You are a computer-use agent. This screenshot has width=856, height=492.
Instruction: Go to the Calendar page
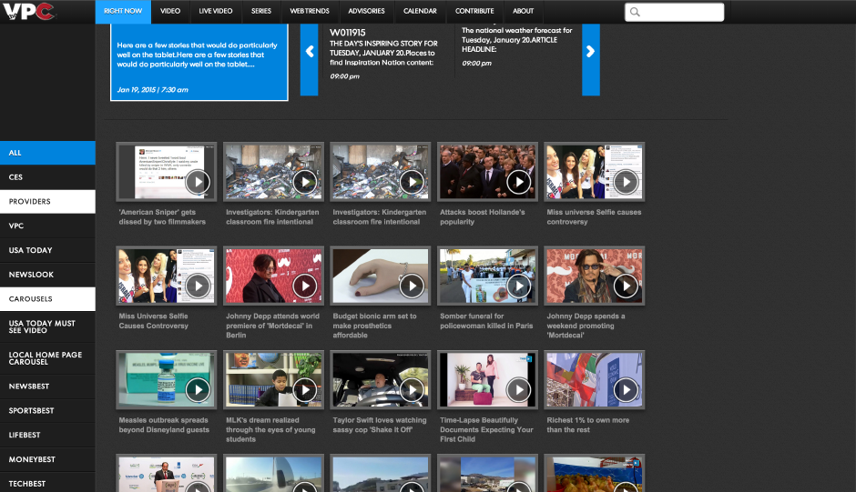(x=420, y=12)
